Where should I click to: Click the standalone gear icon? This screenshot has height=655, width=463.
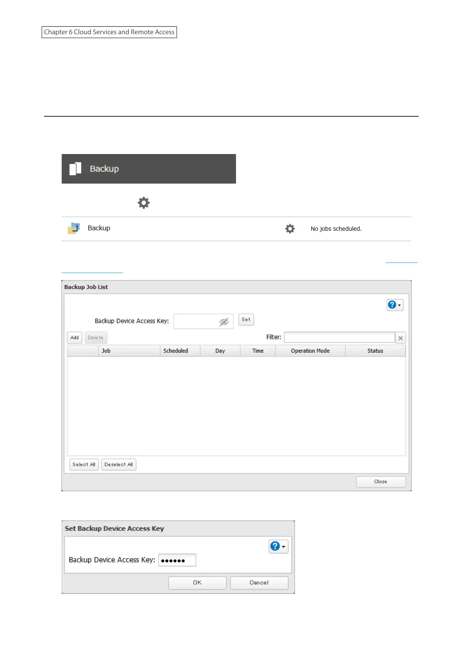[144, 203]
